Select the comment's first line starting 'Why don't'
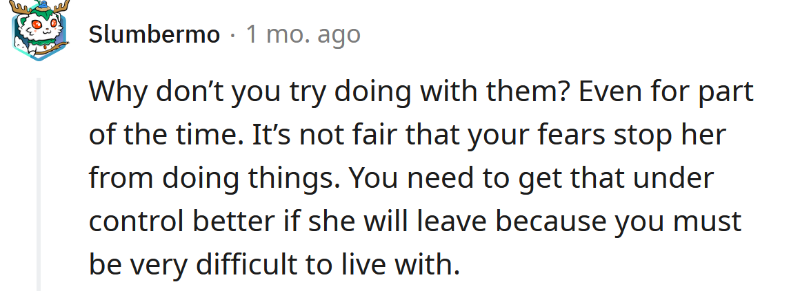800x291 pixels. [421, 93]
